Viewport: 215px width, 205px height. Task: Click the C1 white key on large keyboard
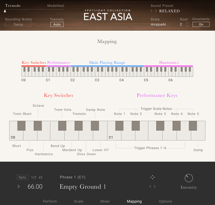click(x=114, y=135)
